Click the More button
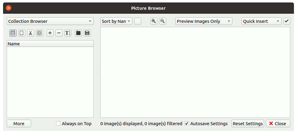This screenshot has height=134, width=297. pyautogui.click(x=19, y=124)
